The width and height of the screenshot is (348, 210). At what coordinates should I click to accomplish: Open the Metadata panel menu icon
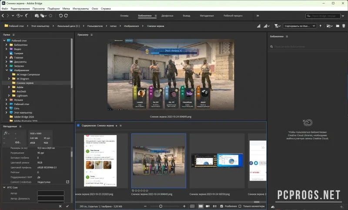click(20, 126)
